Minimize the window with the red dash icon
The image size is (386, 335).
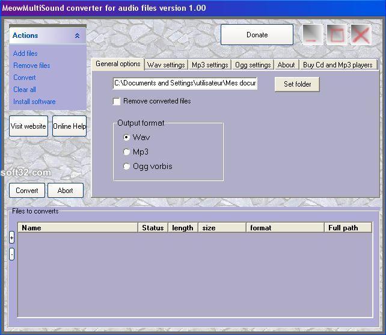[313, 35]
